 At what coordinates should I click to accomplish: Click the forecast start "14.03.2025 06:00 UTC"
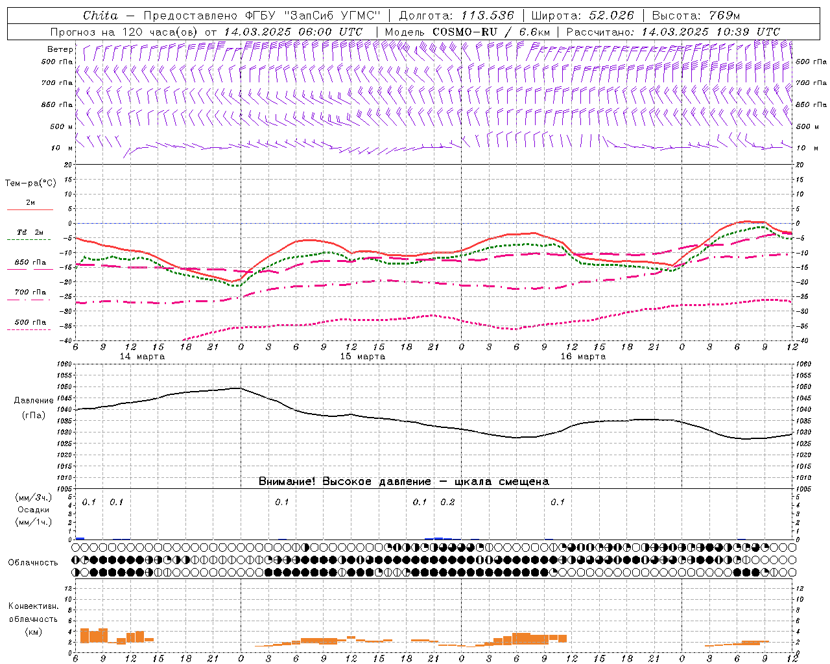[292, 32]
